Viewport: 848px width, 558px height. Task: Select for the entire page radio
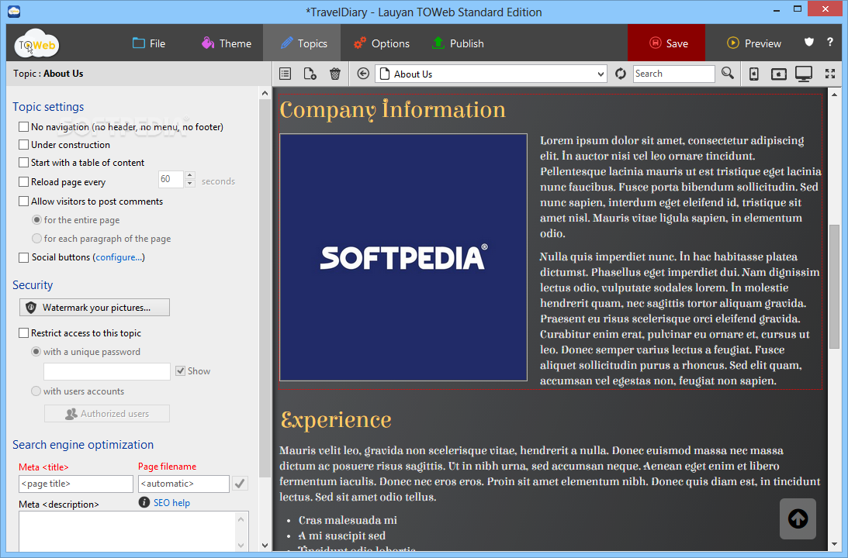pyautogui.click(x=36, y=220)
